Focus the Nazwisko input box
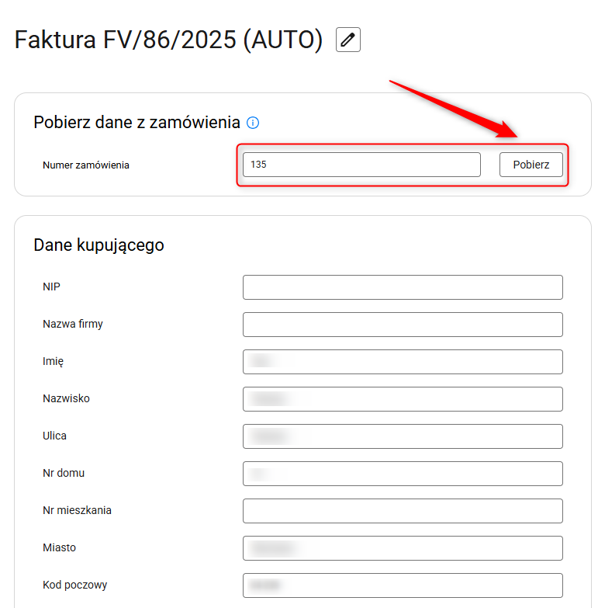This screenshot has width=598, height=608. point(402,399)
